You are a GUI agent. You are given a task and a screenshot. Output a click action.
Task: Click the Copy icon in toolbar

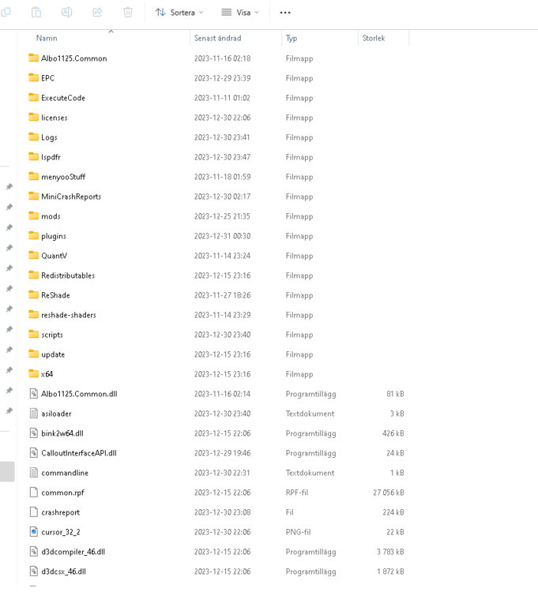[6, 12]
